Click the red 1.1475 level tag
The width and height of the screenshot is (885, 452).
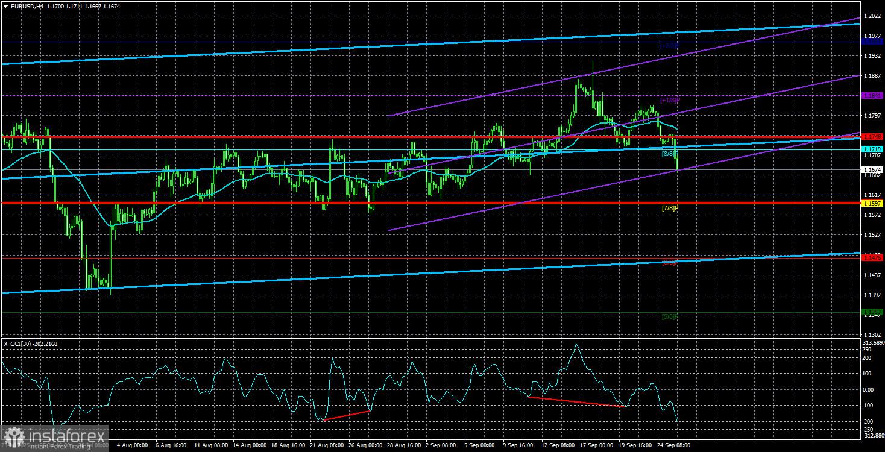(872, 257)
